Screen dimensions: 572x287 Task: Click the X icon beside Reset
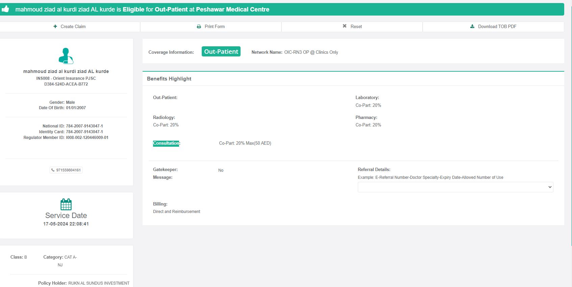pyautogui.click(x=345, y=26)
